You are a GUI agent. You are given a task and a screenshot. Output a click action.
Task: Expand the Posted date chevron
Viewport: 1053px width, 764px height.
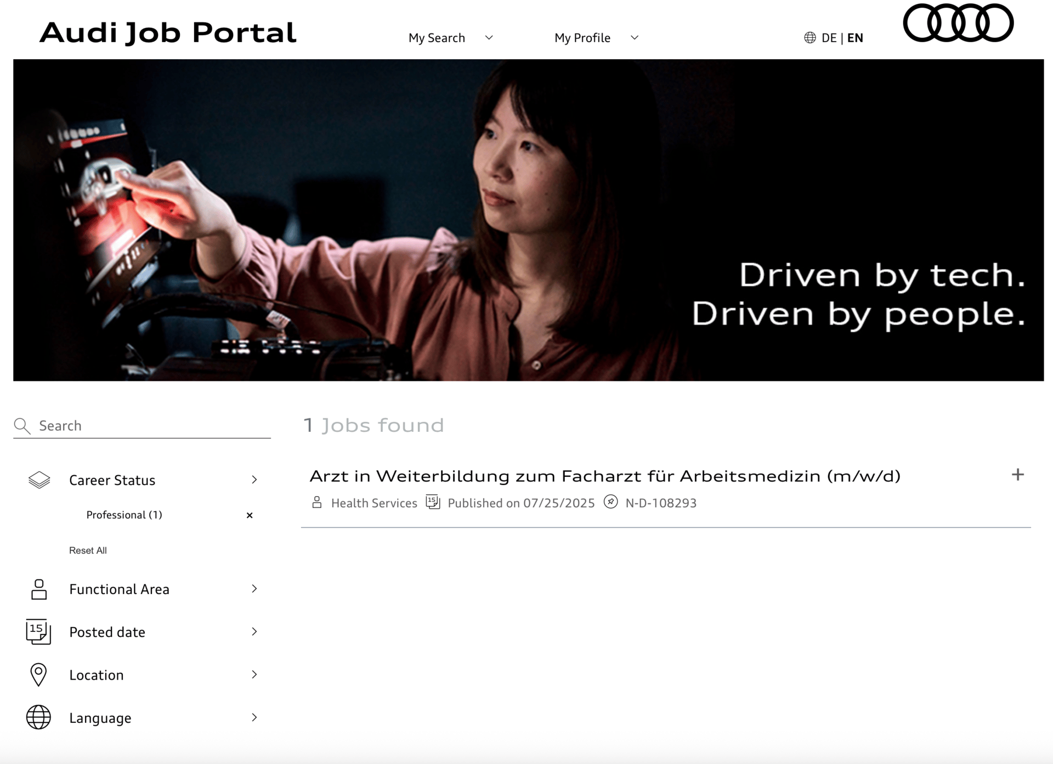pos(254,631)
